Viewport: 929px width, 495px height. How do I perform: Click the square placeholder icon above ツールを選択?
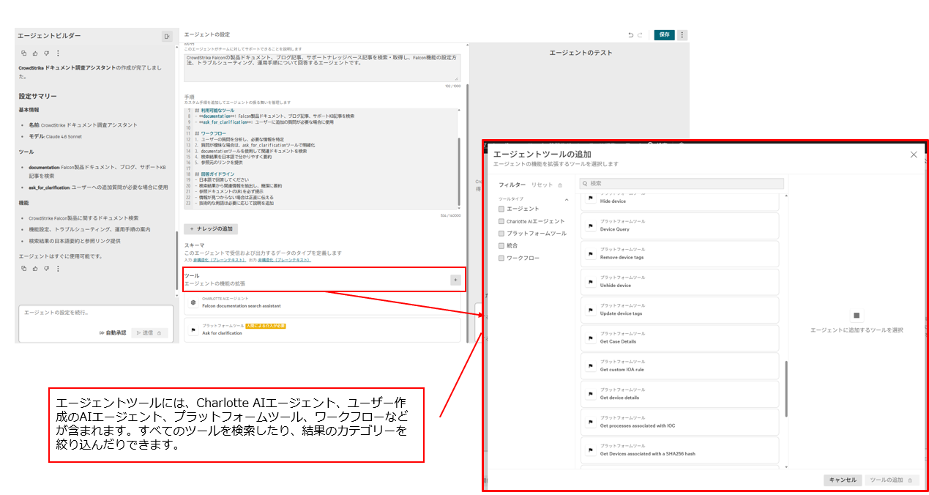coord(857,316)
